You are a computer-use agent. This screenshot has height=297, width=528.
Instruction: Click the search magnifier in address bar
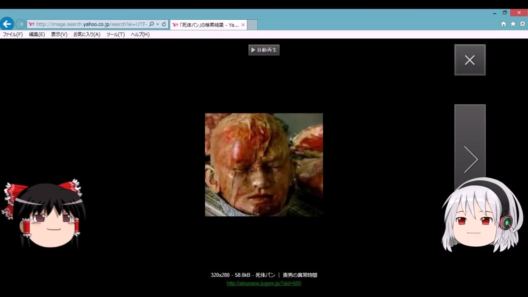tap(151, 24)
